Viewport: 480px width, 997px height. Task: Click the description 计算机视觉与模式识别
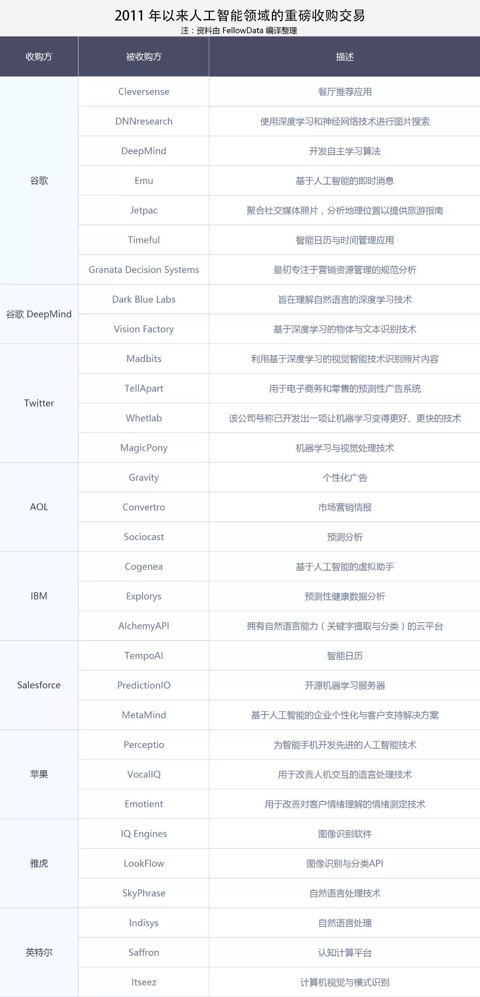tap(345, 982)
